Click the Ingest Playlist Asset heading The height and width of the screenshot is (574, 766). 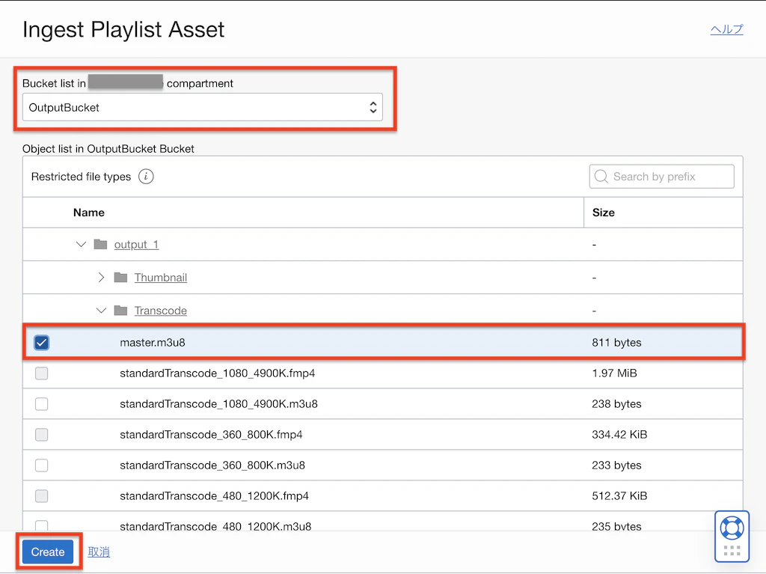pyautogui.click(x=123, y=30)
